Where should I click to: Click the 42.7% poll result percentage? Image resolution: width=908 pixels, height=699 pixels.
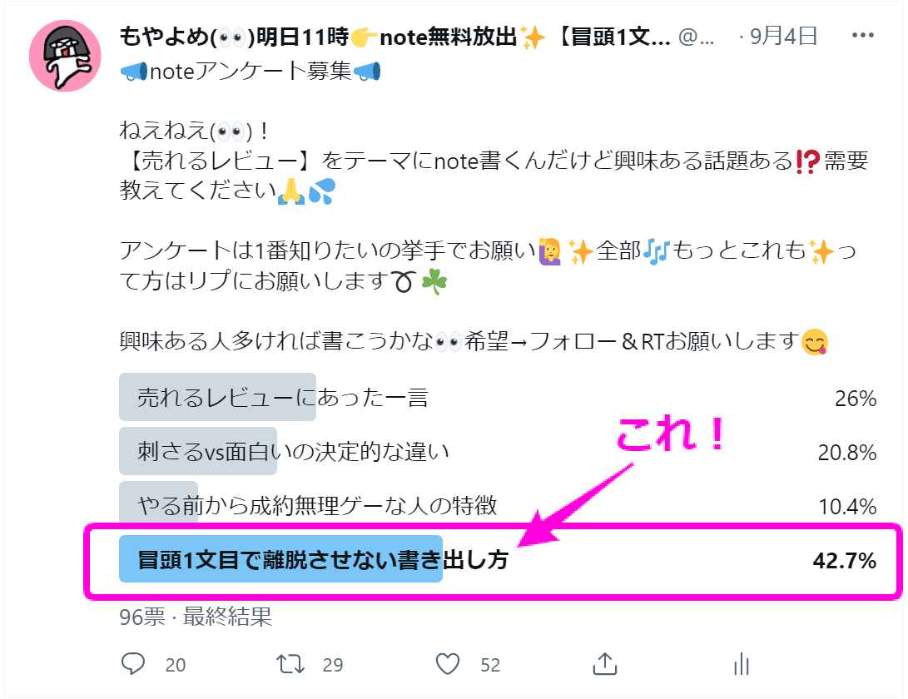844,561
